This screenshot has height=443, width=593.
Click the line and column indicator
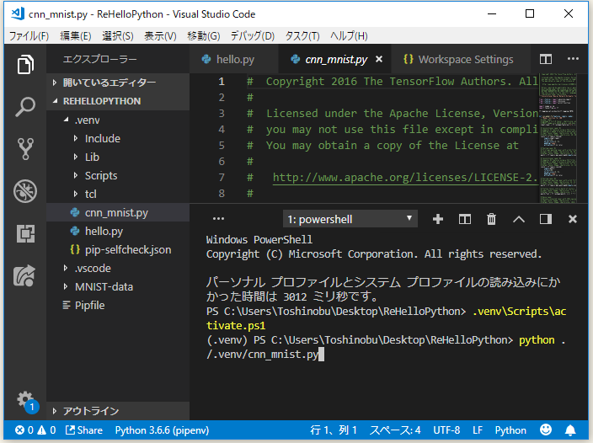(334, 430)
